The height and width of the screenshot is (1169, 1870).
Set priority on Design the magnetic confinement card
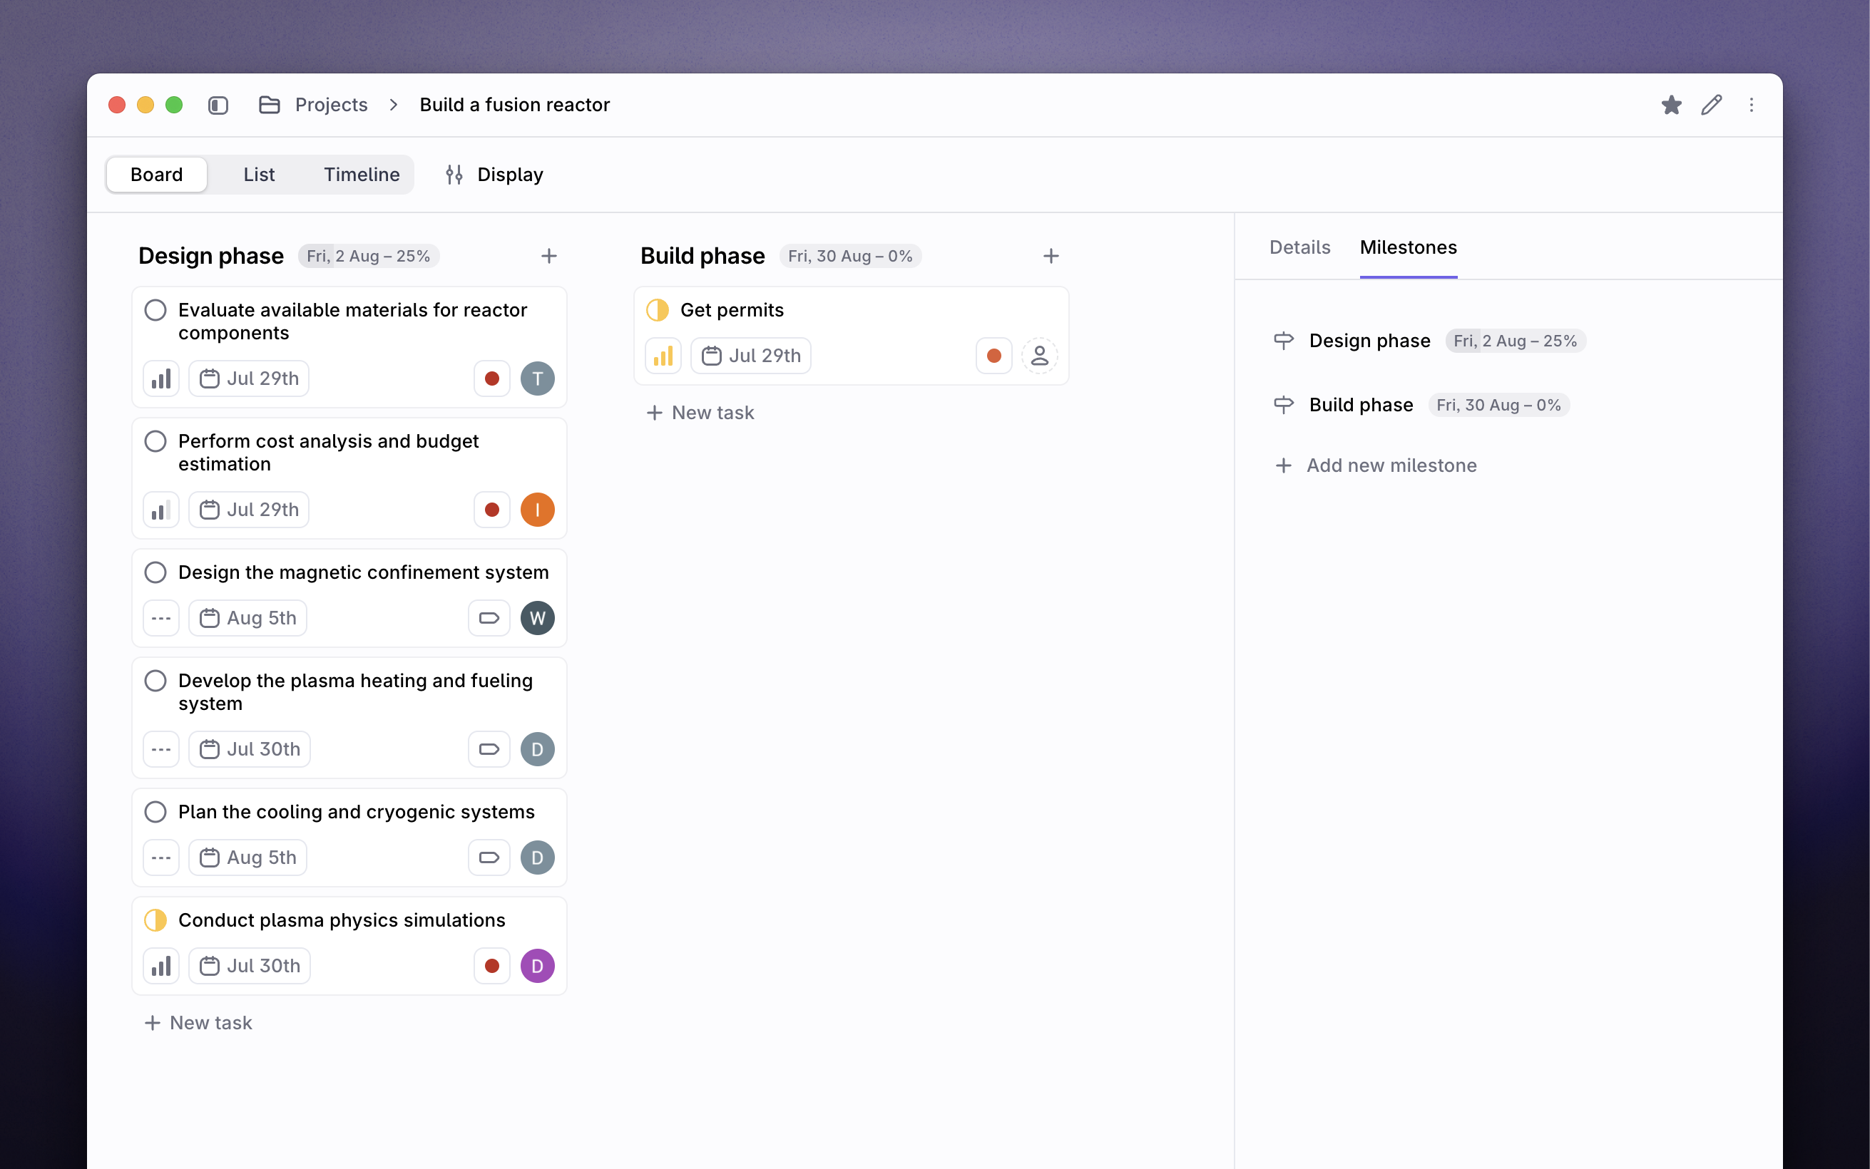click(161, 619)
